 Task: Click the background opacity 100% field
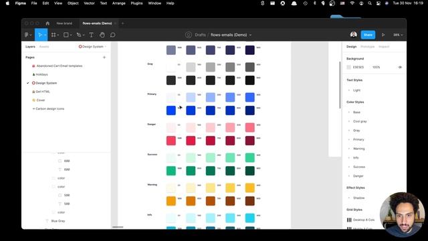pyautogui.click(x=376, y=67)
